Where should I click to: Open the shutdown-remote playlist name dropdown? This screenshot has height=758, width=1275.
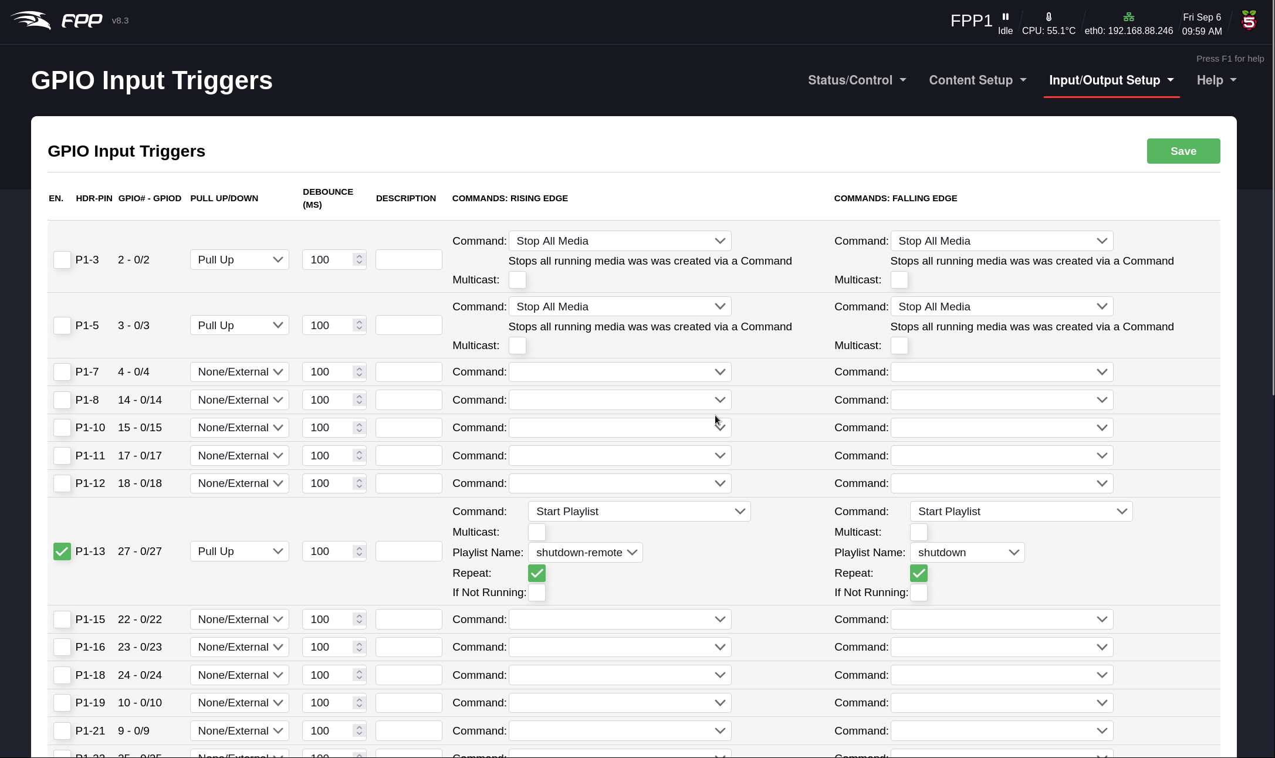585,553
